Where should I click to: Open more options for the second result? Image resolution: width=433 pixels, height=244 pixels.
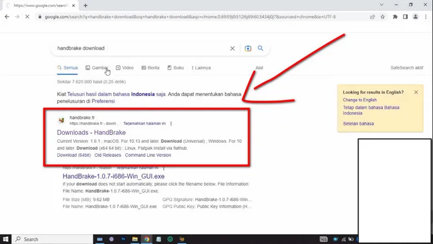coord(164,168)
